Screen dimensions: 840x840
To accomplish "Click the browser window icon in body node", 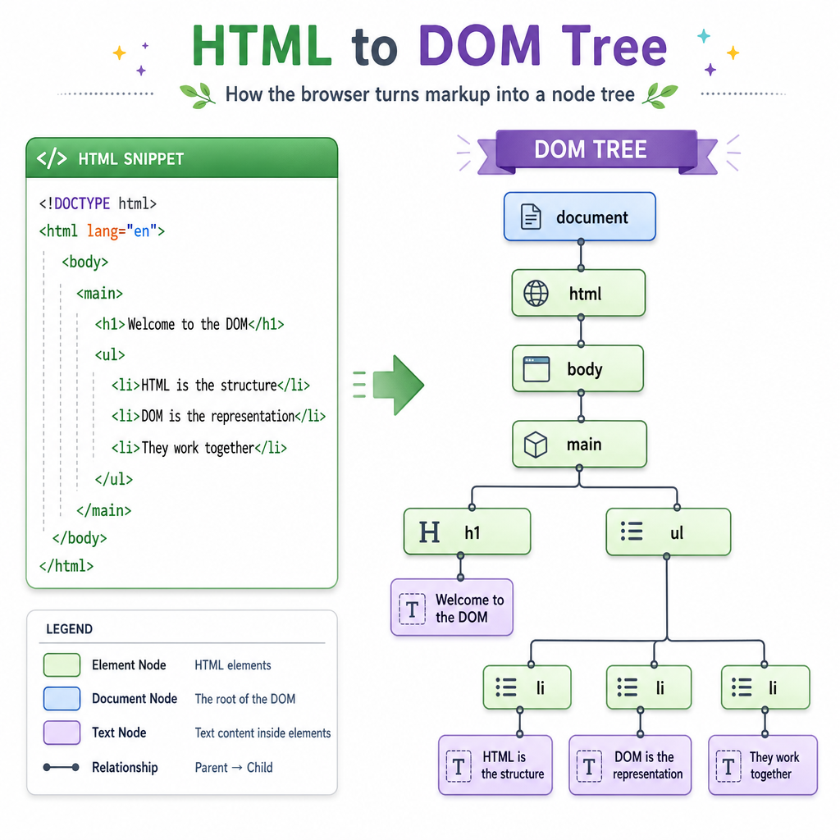I will 536,369.
